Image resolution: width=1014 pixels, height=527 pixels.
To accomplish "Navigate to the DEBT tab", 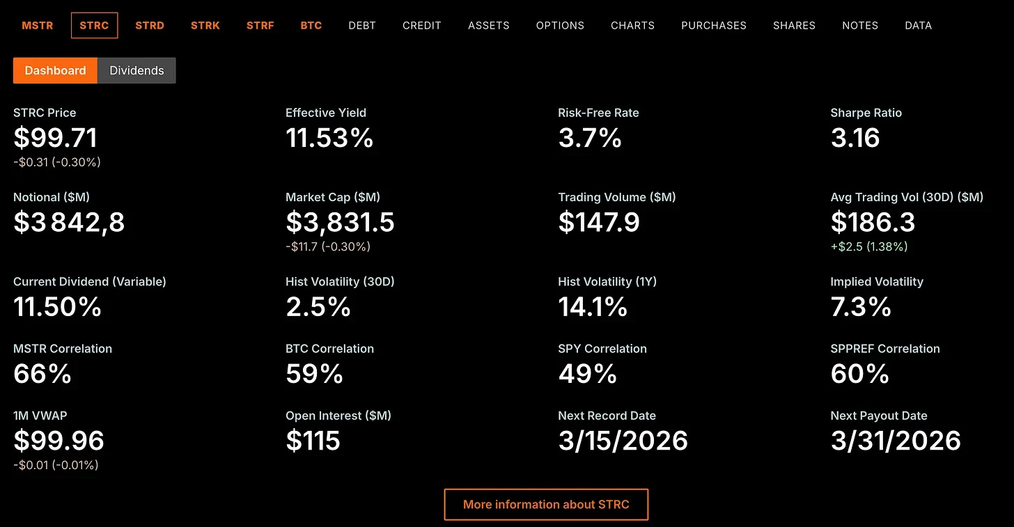I will click(362, 25).
